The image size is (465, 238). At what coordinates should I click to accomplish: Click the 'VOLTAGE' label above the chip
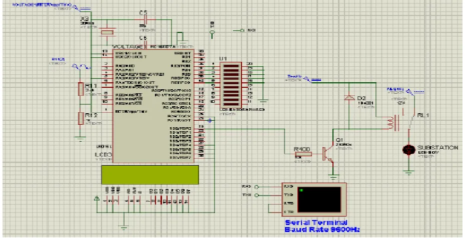(x=128, y=47)
